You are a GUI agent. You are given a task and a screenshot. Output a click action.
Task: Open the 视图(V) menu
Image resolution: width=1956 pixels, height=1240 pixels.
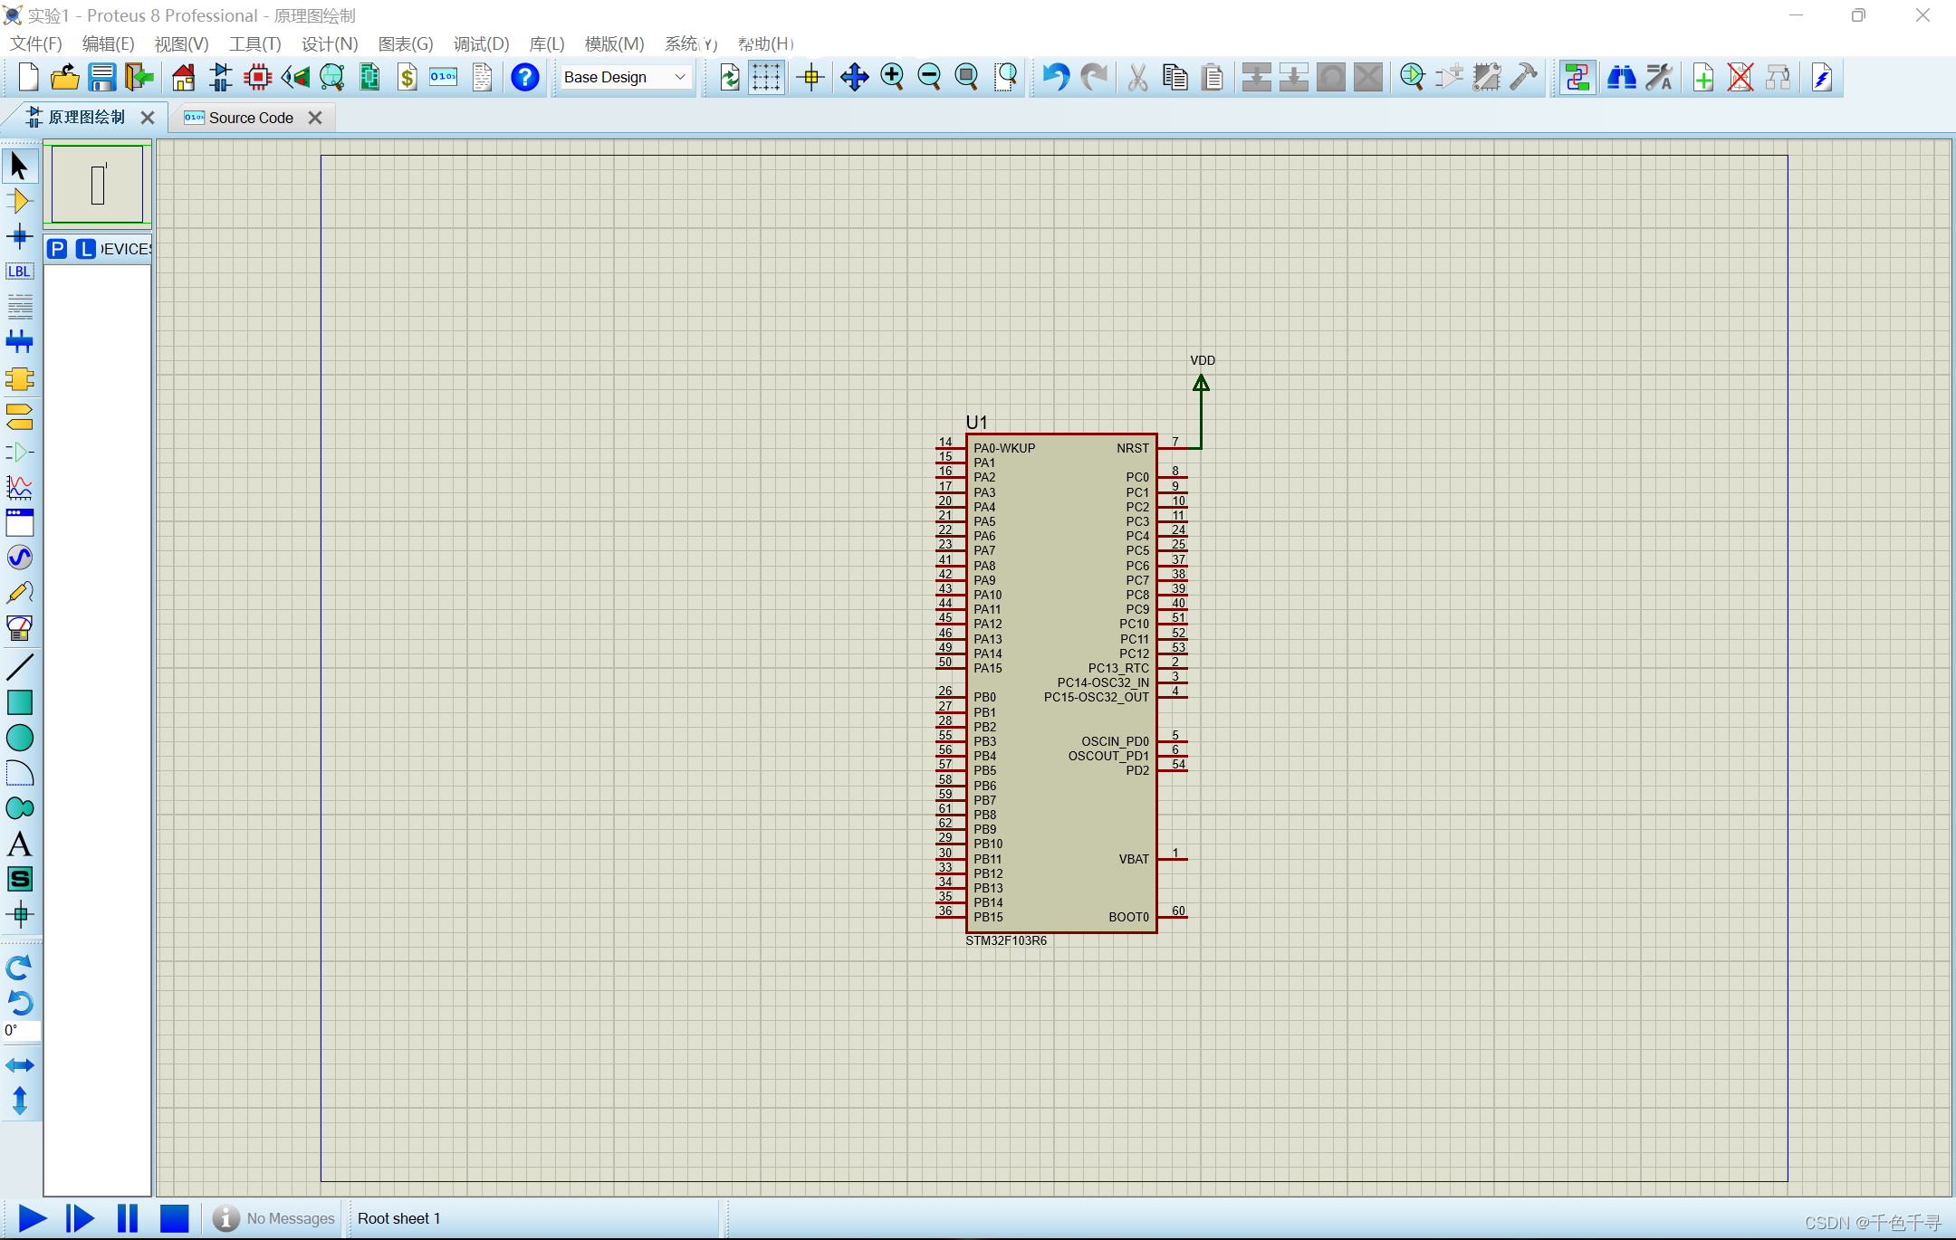click(181, 43)
